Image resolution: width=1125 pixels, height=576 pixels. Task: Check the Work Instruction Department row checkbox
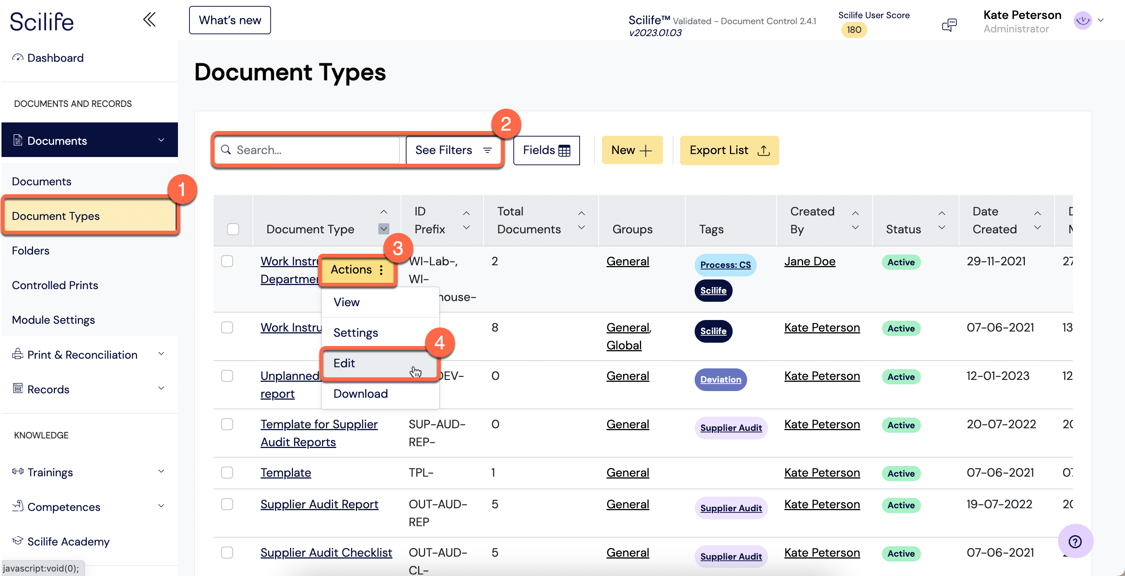pos(227,261)
